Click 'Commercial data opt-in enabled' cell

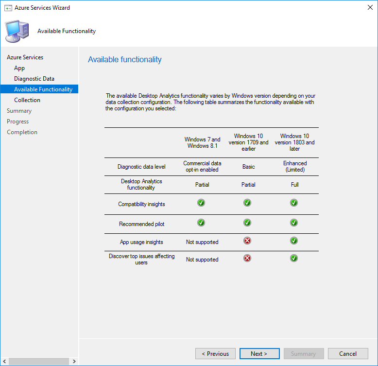[x=202, y=166]
